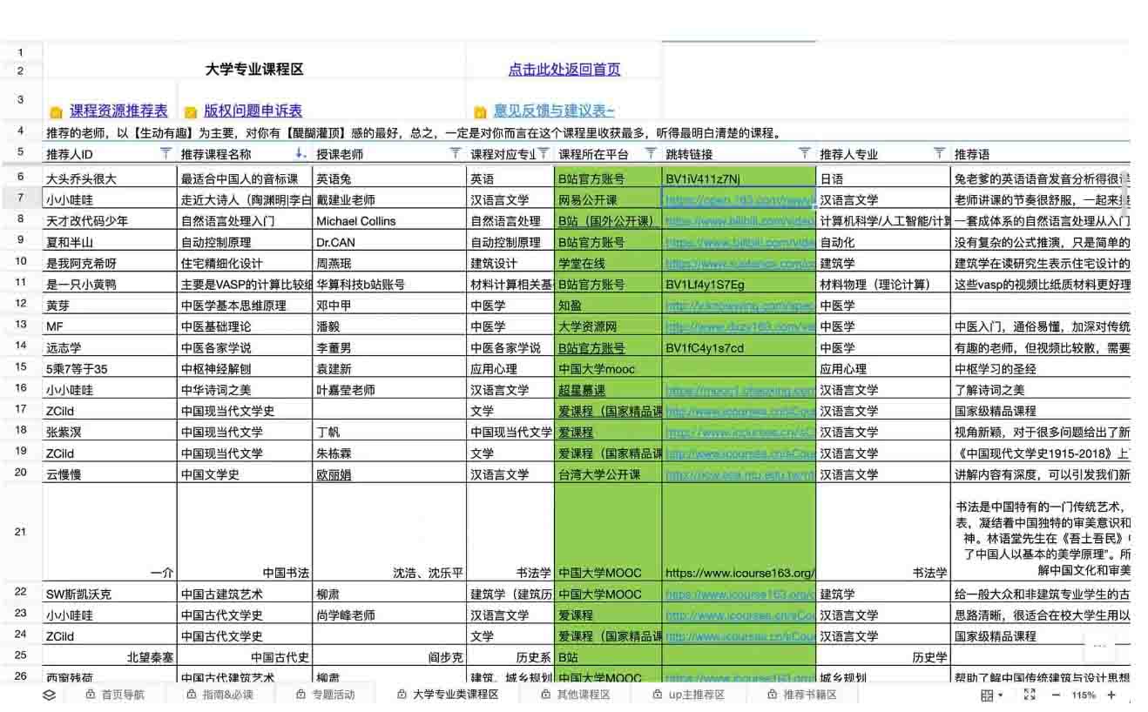Open the 意见反馈与建议表~ link

click(554, 111)
